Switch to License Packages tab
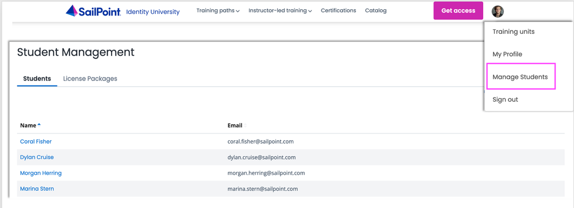 [x=90, y=79]
